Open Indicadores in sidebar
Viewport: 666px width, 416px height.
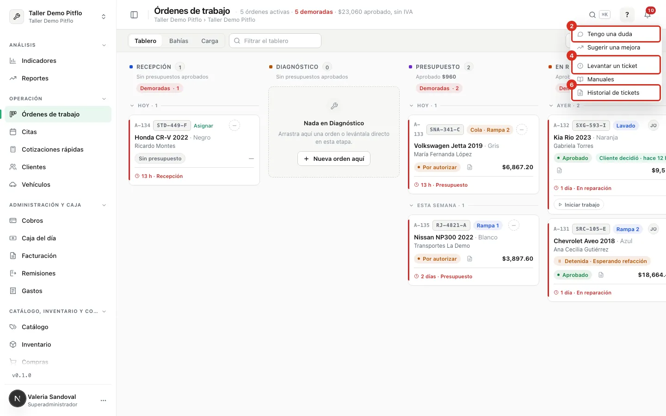click(58, 61)
